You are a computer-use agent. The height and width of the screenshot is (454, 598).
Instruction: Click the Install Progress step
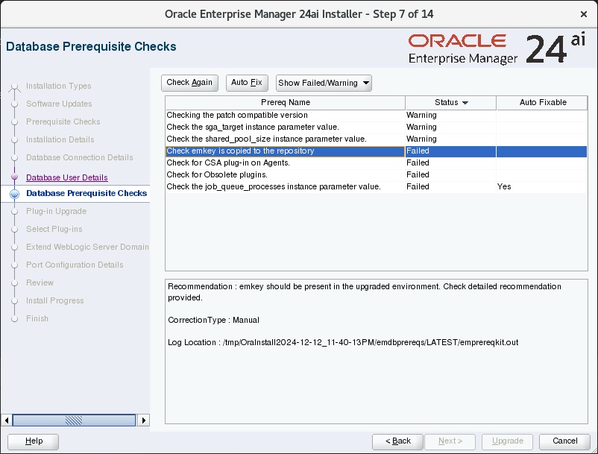pyautogui.click(x=55, y=301)
